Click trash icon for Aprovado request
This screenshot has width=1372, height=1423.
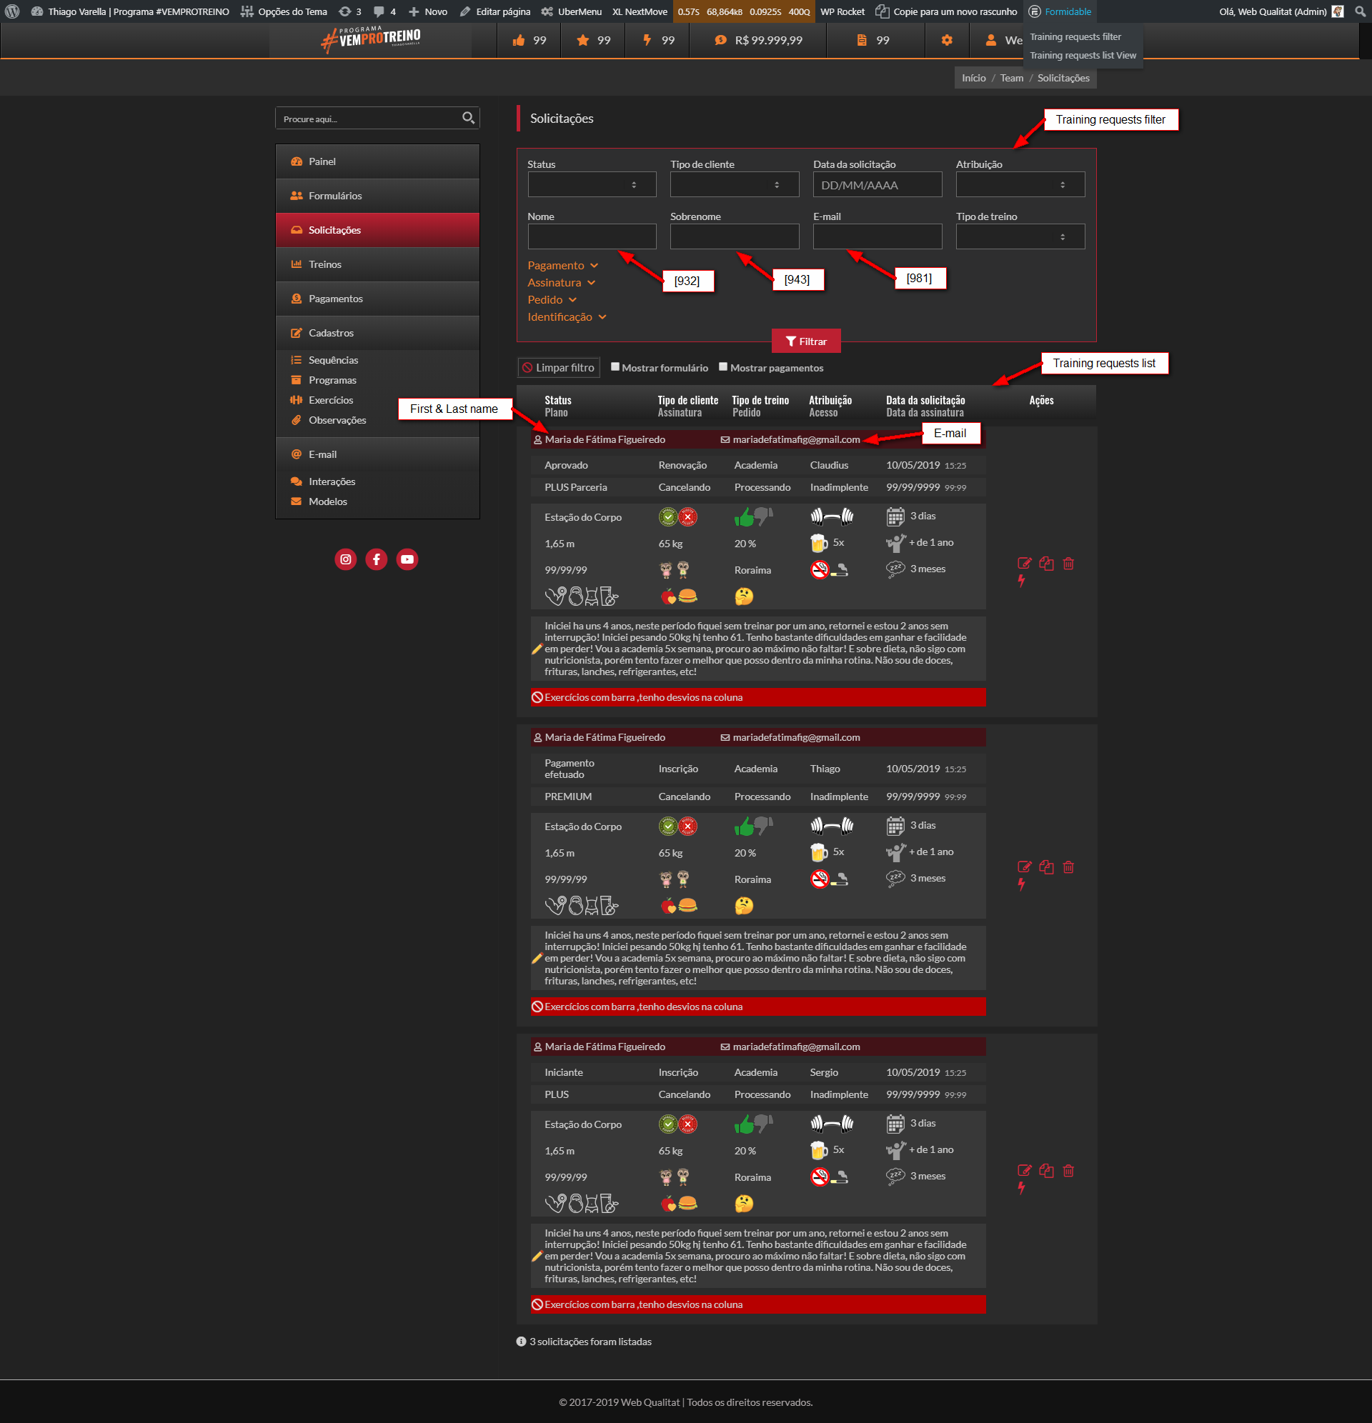coord(1068,564)
